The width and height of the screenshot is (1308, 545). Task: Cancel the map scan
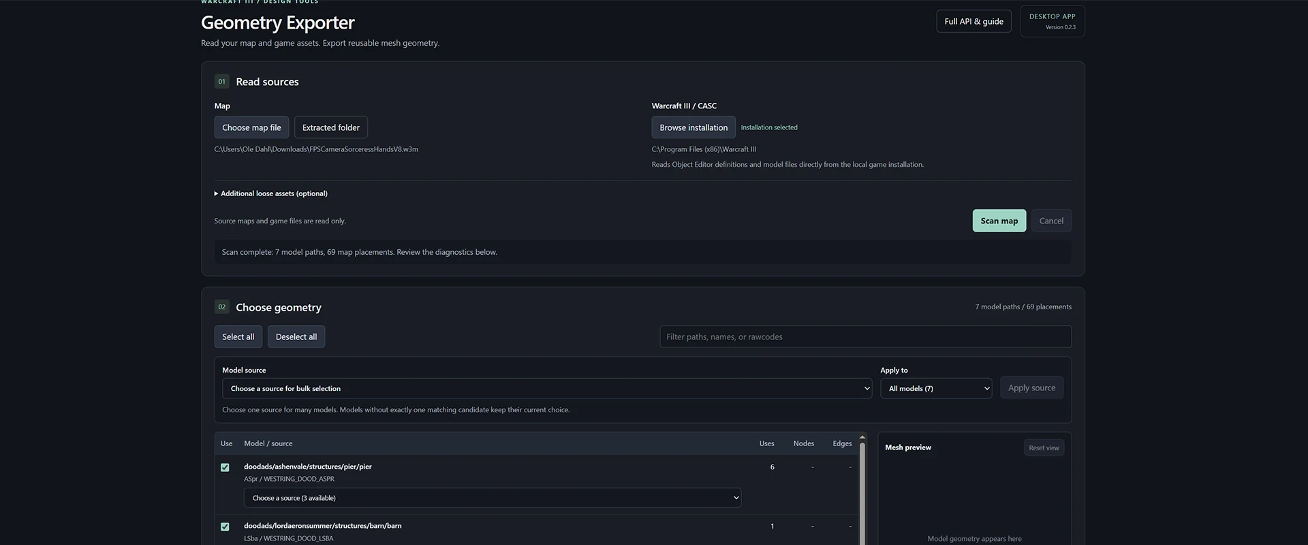[x=1051, y=221]
